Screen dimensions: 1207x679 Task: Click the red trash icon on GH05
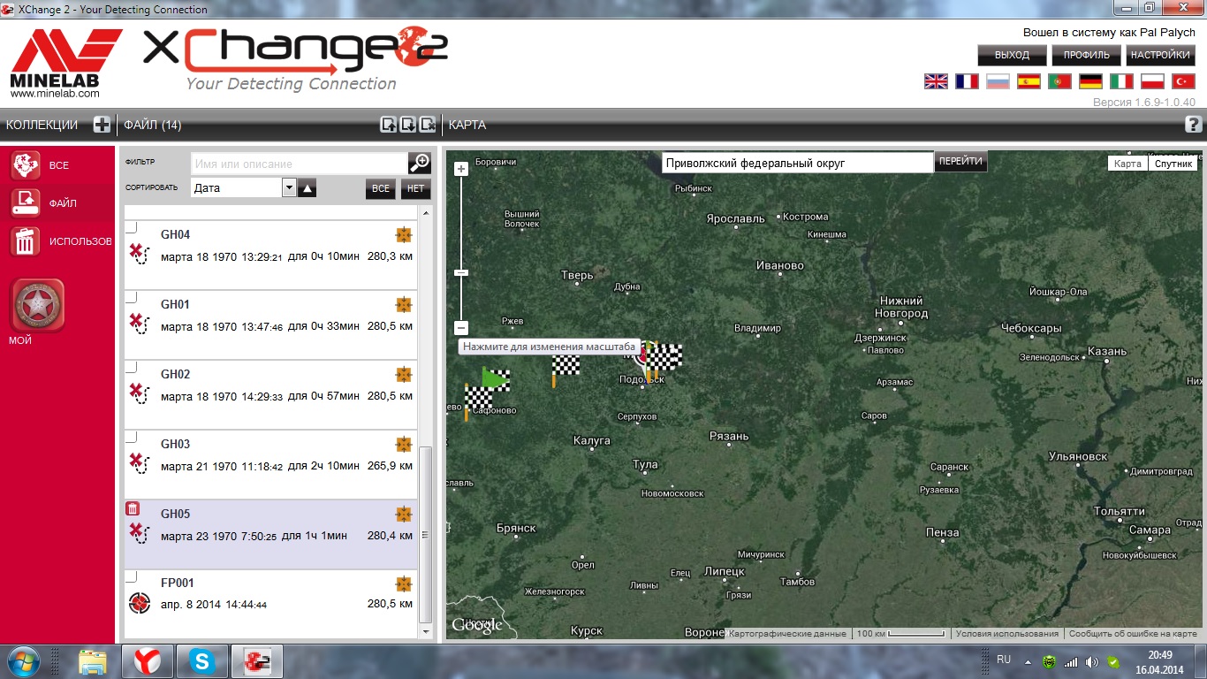(x=132, y=508)
